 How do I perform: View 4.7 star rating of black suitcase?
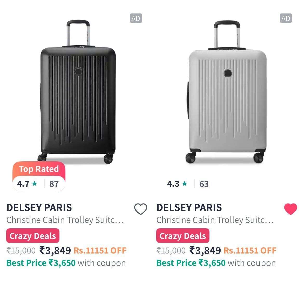pos(27,184)
